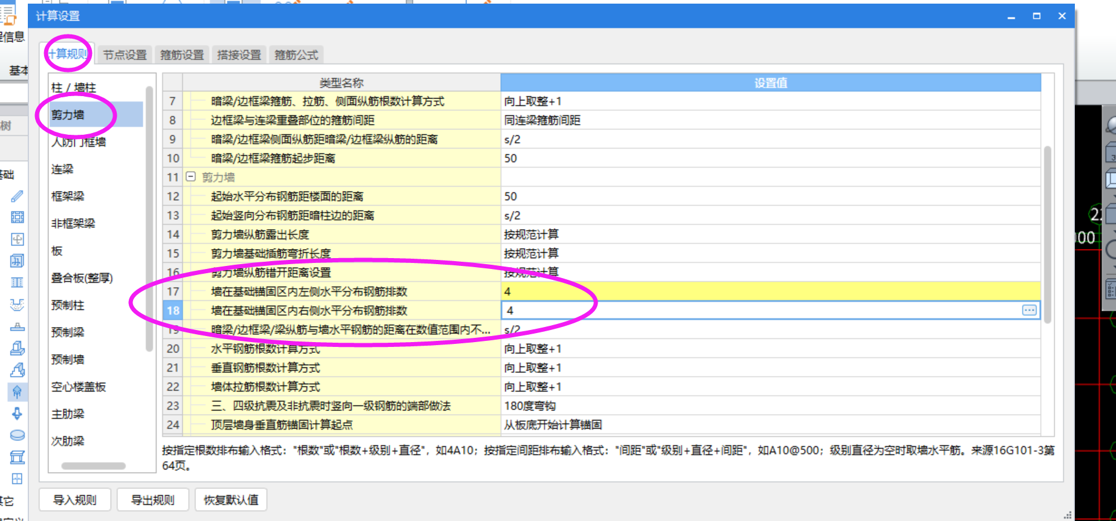1116x521 pixels.
Task: Click the 类型名称 column header
Action: (342, 83)
